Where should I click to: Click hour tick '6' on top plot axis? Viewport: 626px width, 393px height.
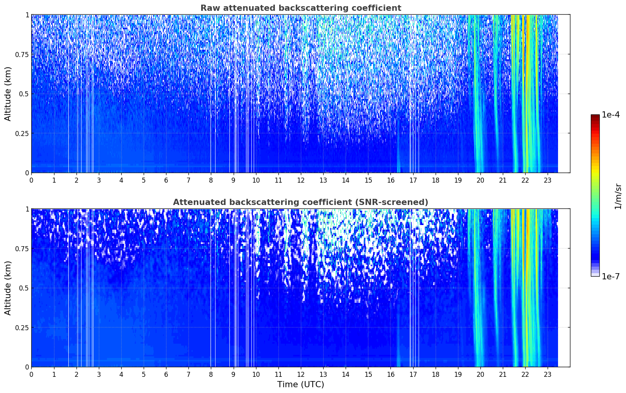[166, 180]
